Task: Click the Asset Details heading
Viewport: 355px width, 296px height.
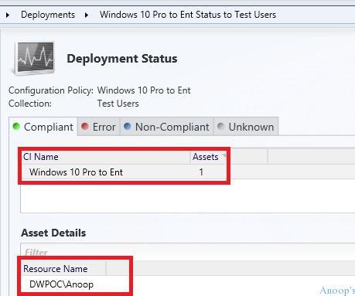Action: 53,233
